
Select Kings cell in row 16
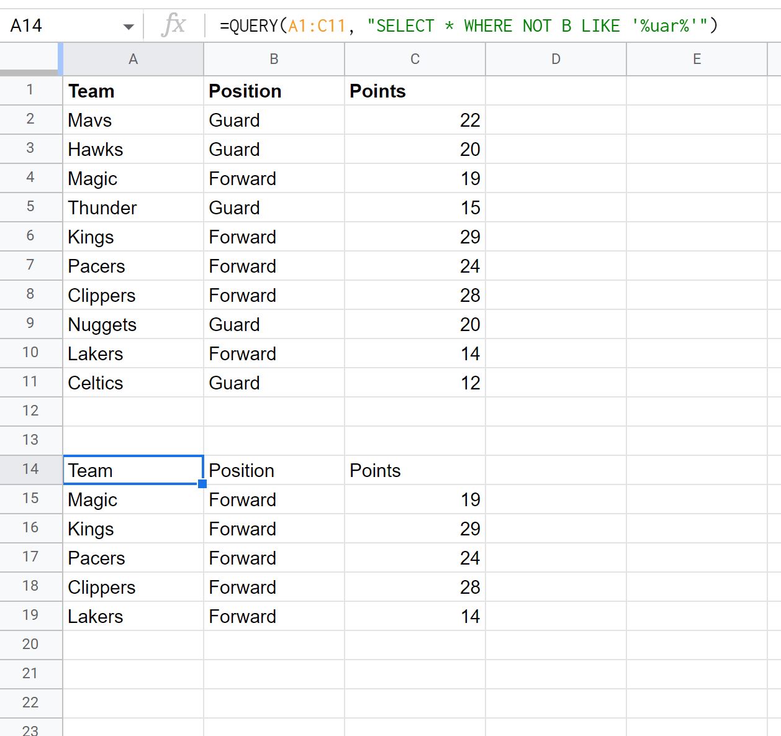(133, 529)
